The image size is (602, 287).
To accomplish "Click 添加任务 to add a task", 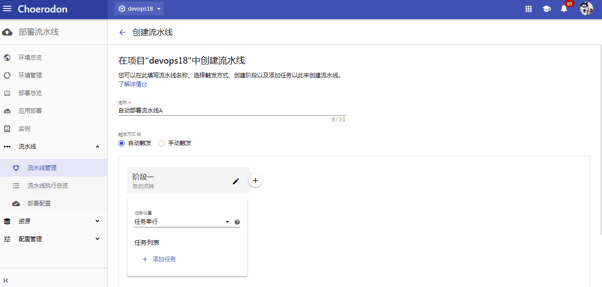I will click(159, 259).
